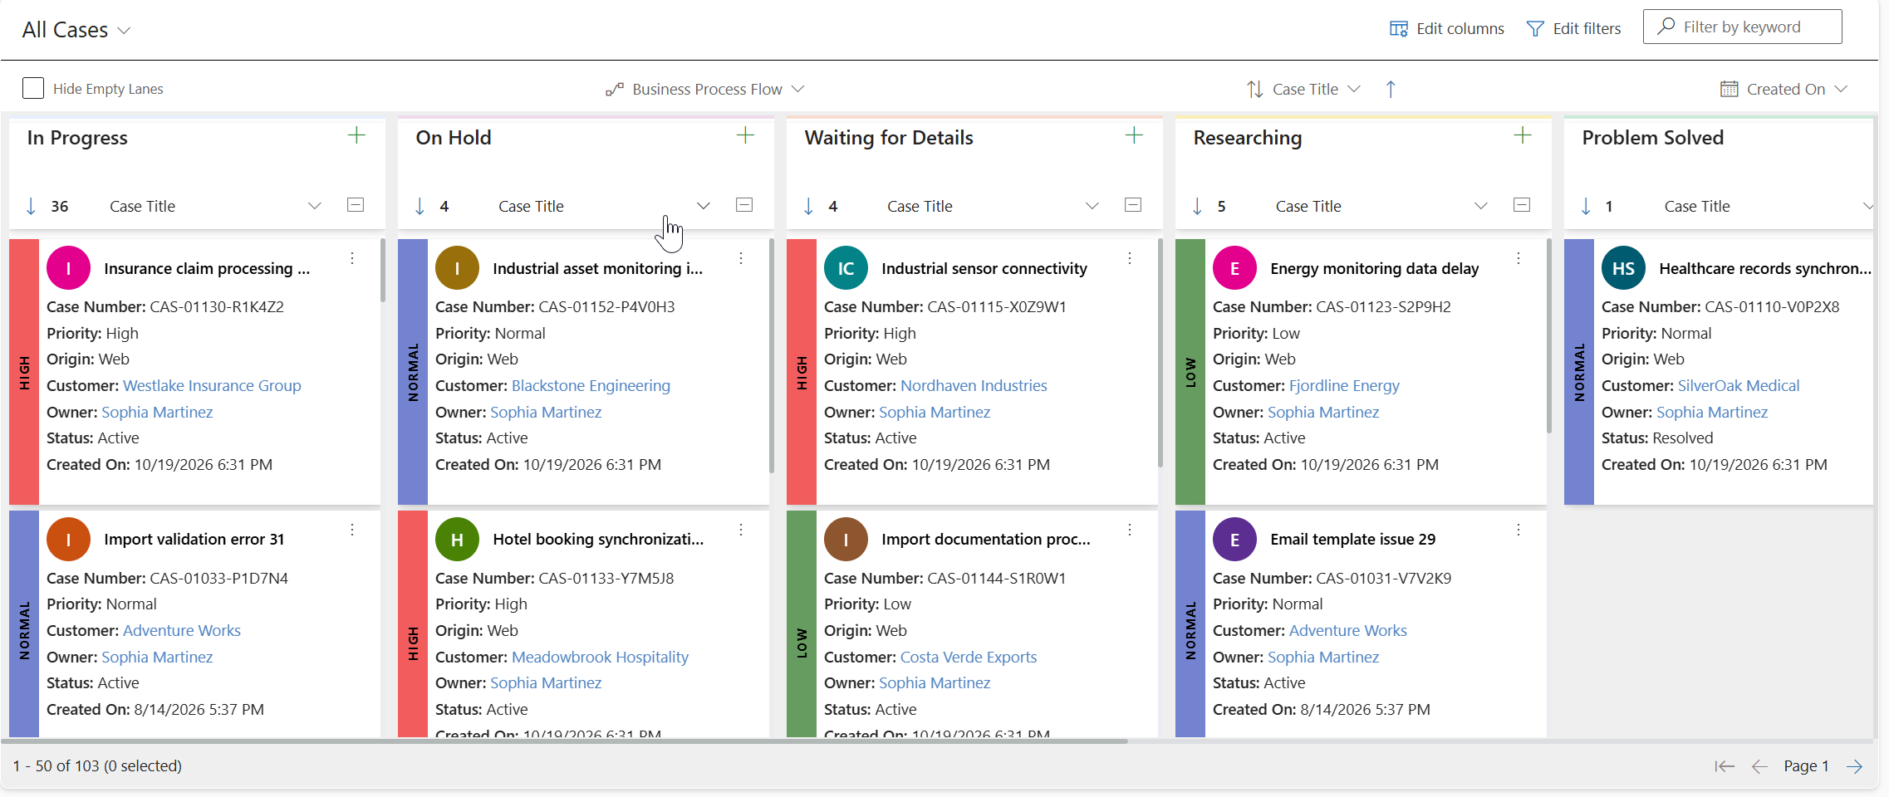The height and width of the screenshot is (797, 1889).
Task: Open the All Cases view selector
Action: pyautogui.click(x=76, y=30)
